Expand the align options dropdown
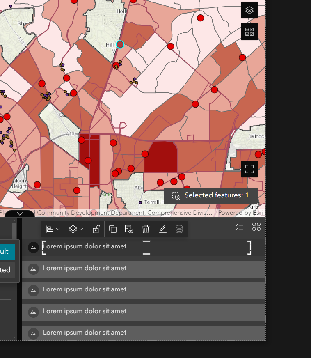Image resolution: width=311 pixels, height=358 pixels. (x=52, y=229)
